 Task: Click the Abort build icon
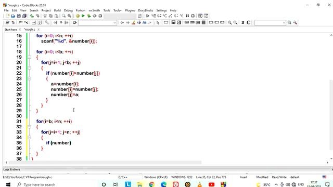pyautogui.click(x=100, y=16)
